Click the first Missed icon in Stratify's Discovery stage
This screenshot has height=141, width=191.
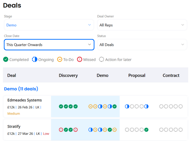[x=61, y=130]
